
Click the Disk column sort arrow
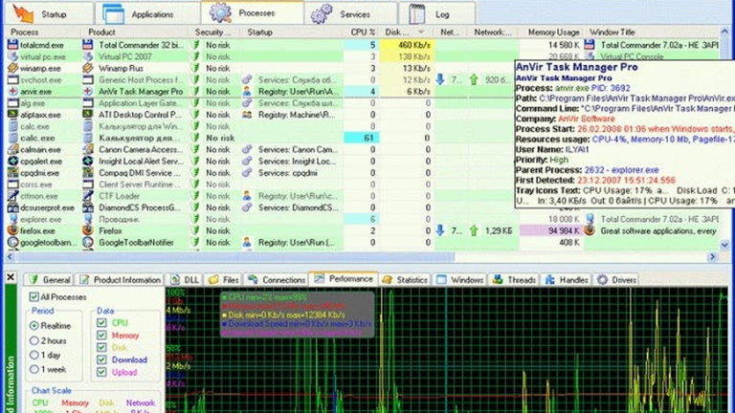coord(421,32)
